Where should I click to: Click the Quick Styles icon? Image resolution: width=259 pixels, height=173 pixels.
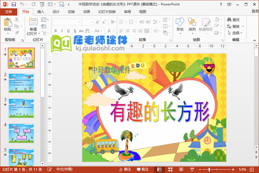tap(205, 22)
